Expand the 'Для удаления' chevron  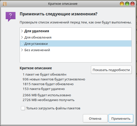[22, 31]
